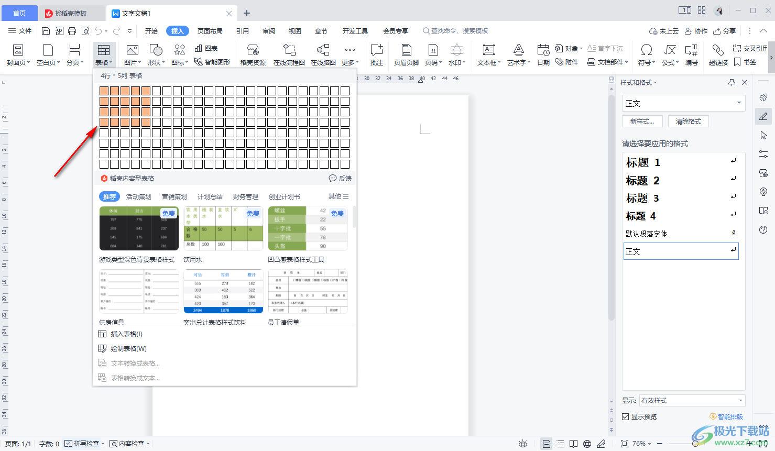Select the 活动策划 template category tab
The width and height of the screenshot is (775, 451).
click(x=139, y=197)
